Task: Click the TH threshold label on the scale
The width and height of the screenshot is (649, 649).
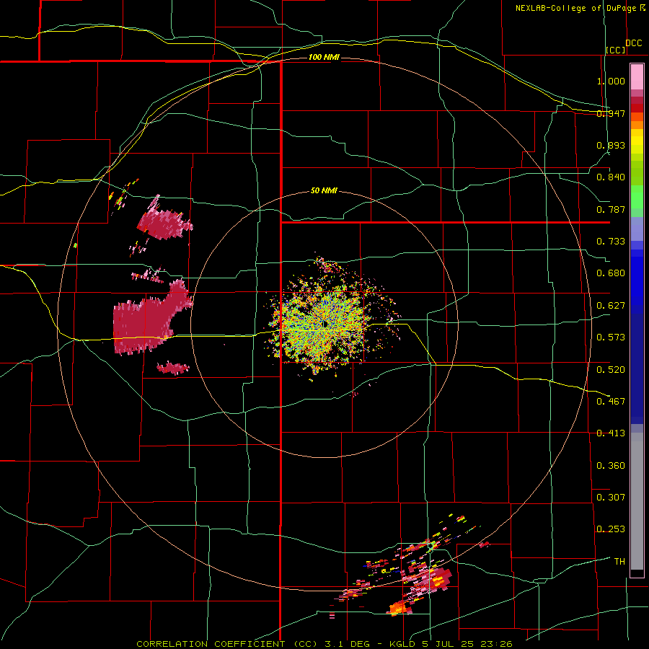Action: point(619,561)
